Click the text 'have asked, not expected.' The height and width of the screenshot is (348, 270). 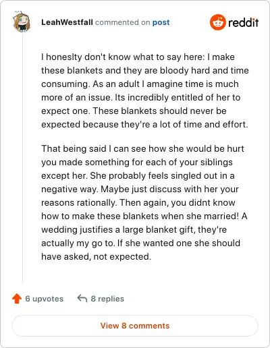click(96, 256)
